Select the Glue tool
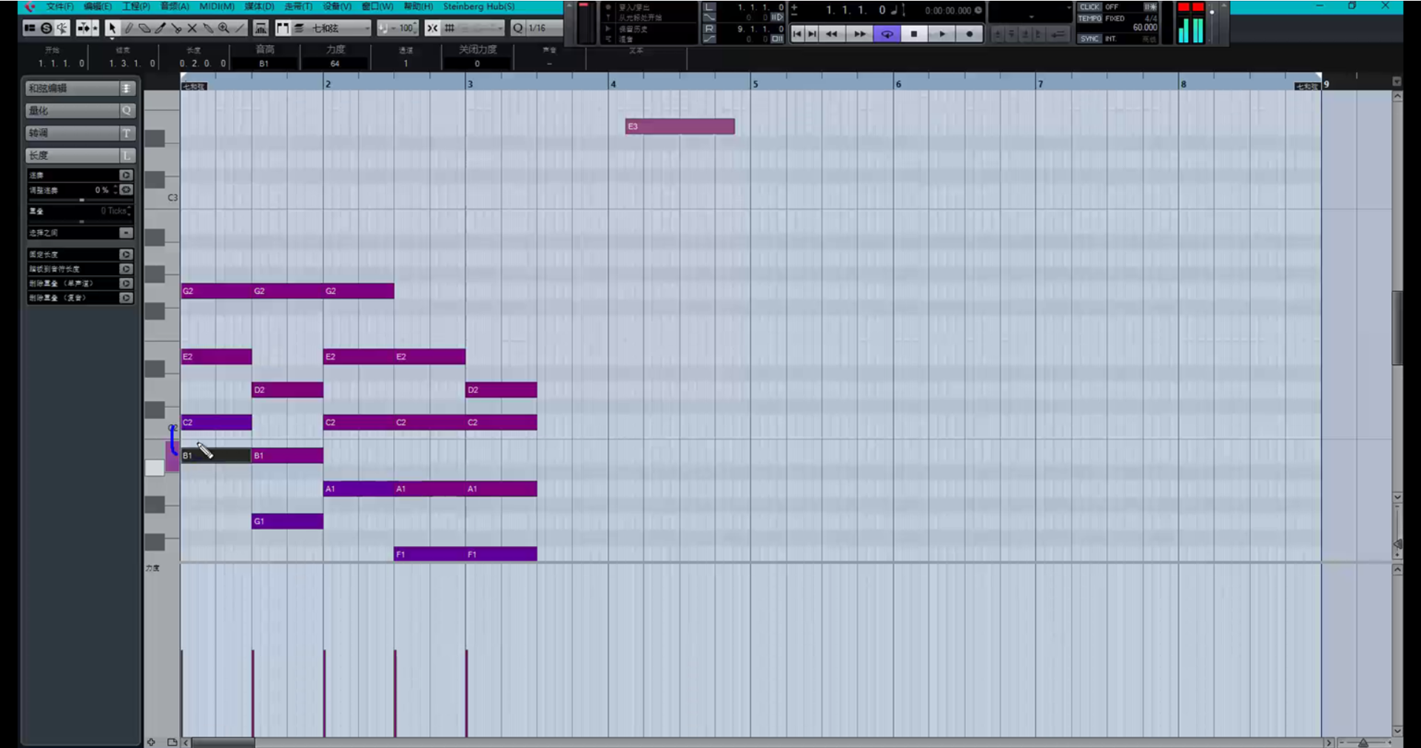 [x=208, y=28]
